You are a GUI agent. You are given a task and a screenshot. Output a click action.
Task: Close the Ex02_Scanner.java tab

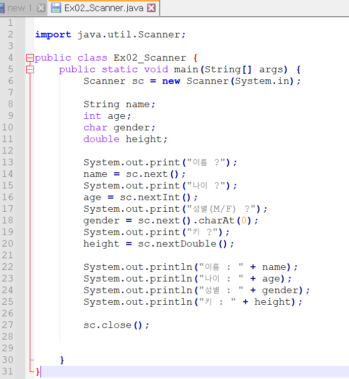point(151,8)
